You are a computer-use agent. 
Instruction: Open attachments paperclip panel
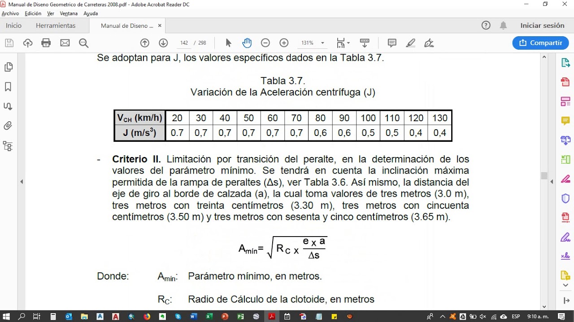8,126
